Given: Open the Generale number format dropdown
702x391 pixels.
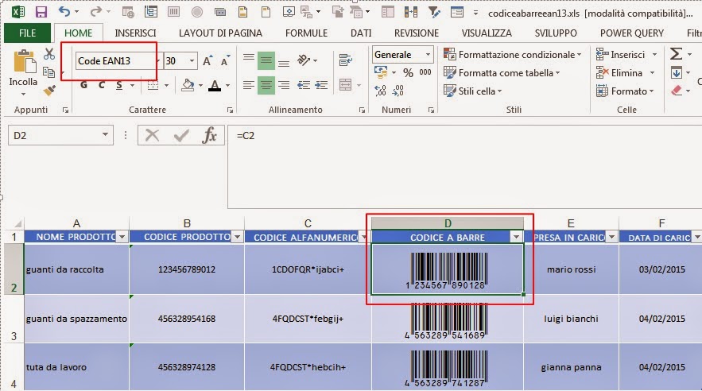Looking at the screenshot, I should pos(428,55).
